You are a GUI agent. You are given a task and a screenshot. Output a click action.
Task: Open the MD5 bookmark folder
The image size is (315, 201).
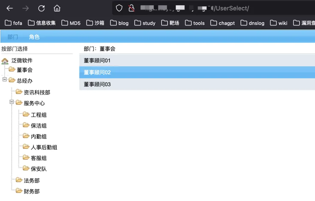tap(71, 23)
